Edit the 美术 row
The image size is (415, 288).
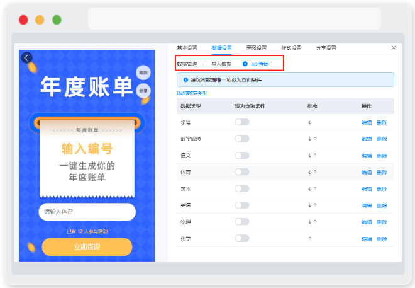tap(367, 189)
